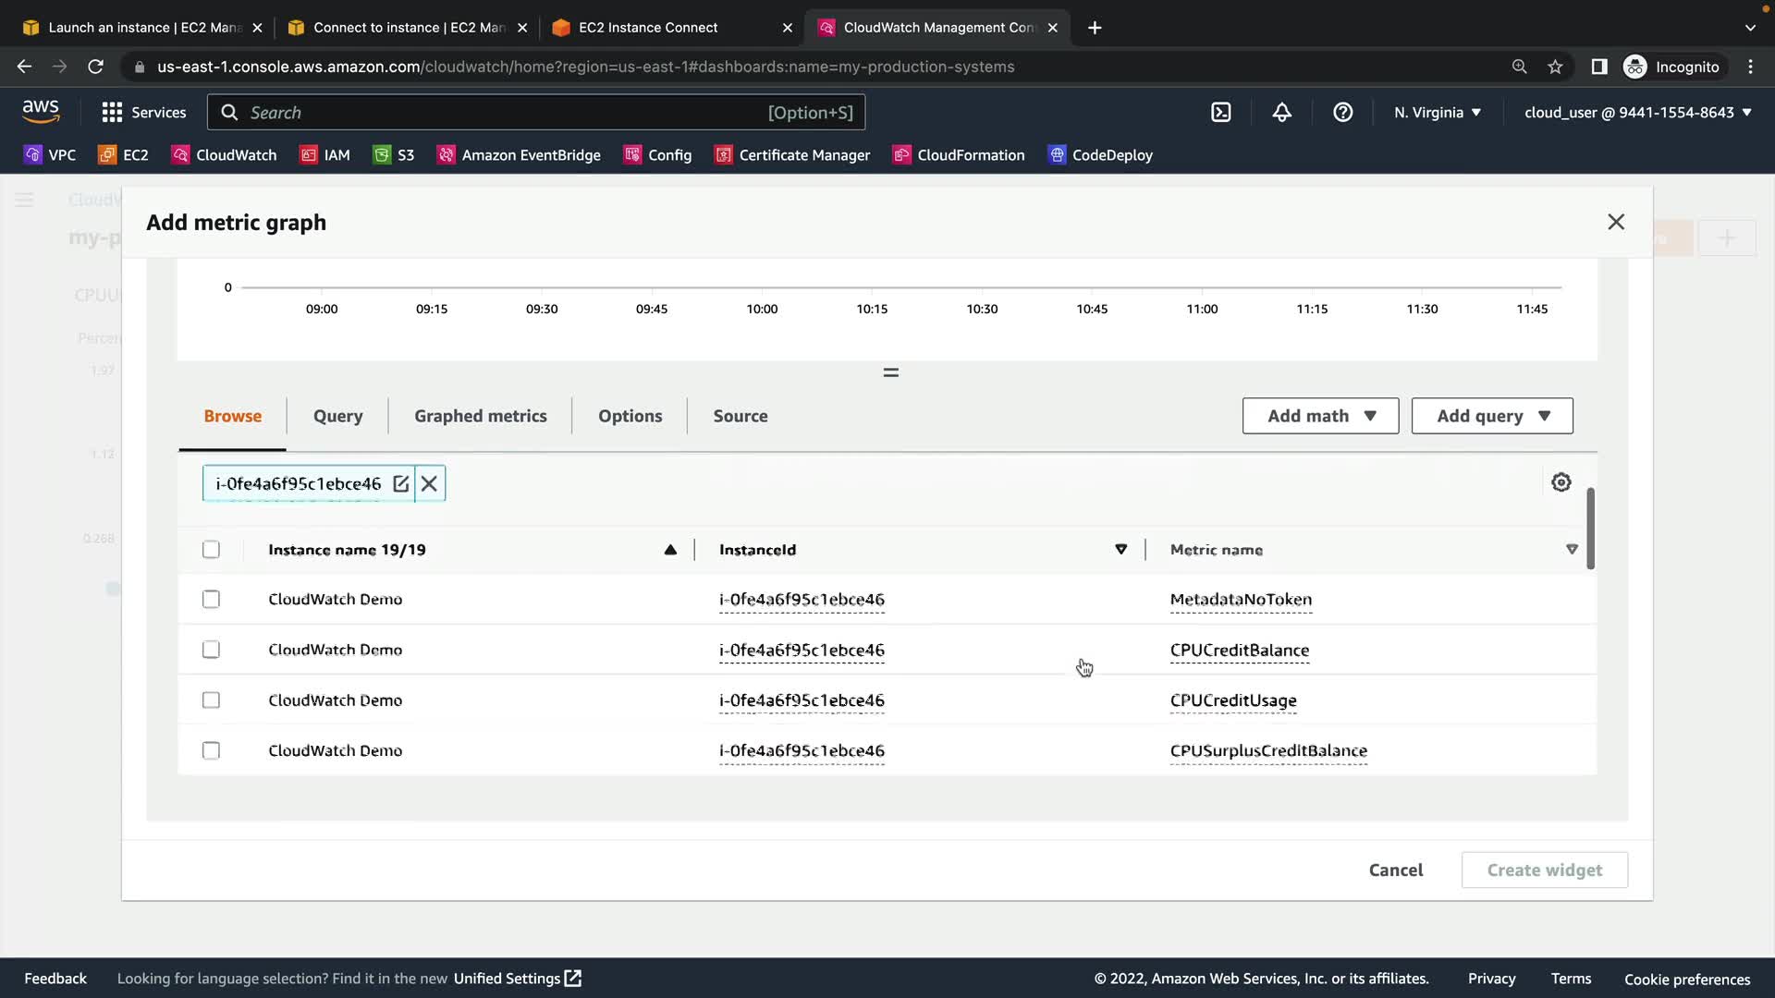Screen dimensions: 1775x998
Task: Switch to the Graphed metrics tab
Action: tap(480, 416)
